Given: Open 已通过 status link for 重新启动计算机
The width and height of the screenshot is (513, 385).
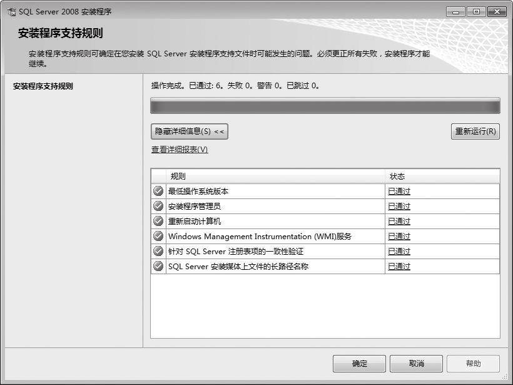Looking at the screenshot, I should pyautogui.click(x=399, y=222).
